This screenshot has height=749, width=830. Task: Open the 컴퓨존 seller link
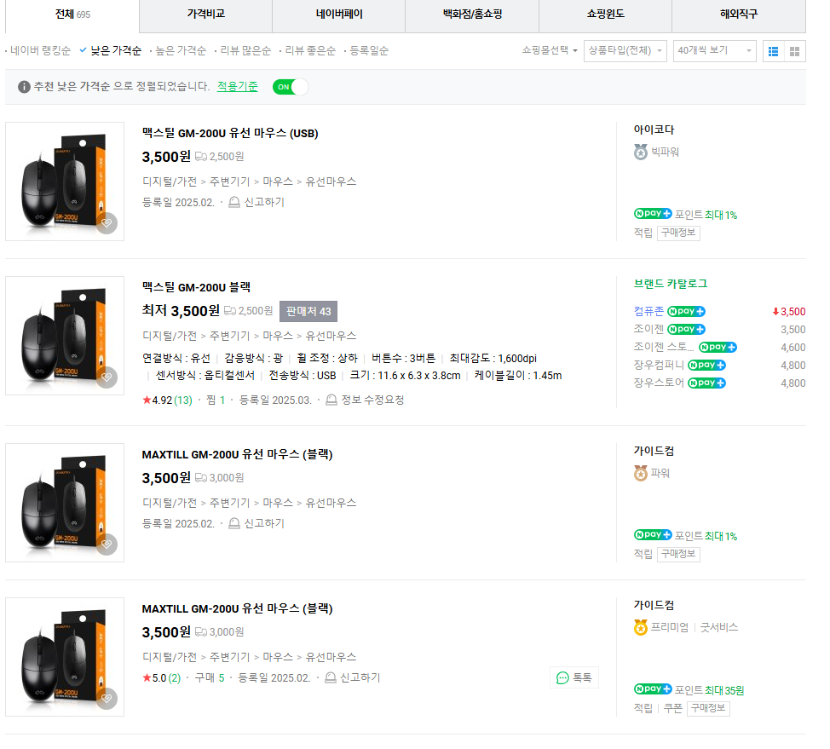(x=648, y=311)
